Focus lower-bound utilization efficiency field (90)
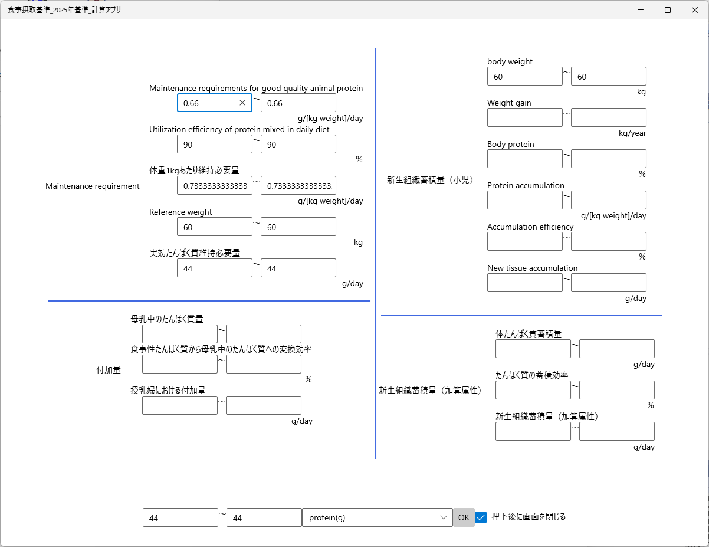Image resolution: width=709 pixels, height=547 pixels. (215, 144)
